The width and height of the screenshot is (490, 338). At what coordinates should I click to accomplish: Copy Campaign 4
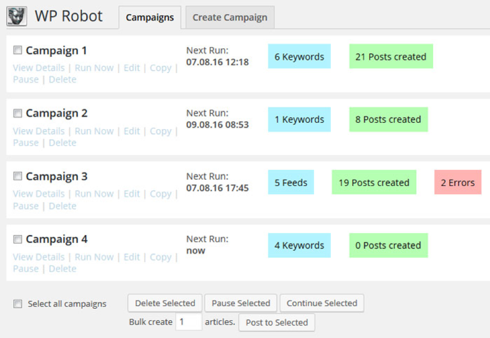[x=161, y=257]
